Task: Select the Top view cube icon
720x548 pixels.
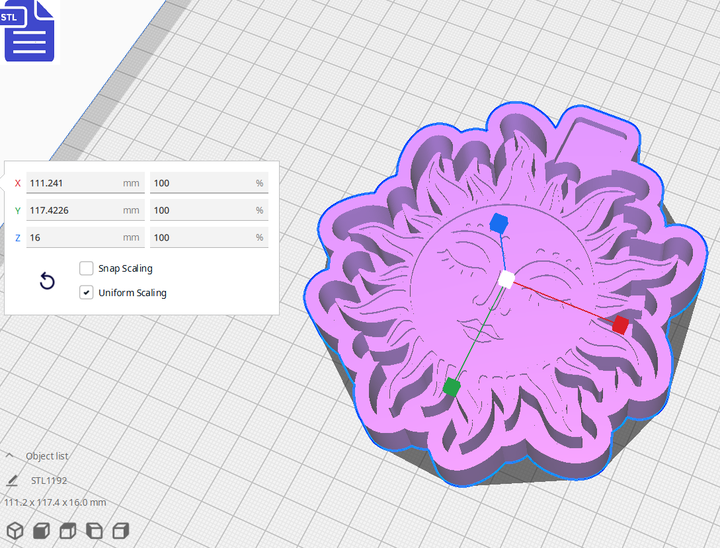Action: (x=67, y=530)
